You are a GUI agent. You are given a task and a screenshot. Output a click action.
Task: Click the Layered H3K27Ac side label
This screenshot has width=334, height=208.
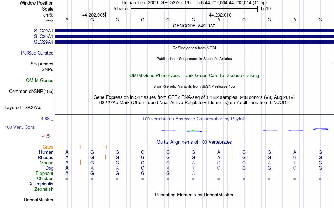(23, 108)
